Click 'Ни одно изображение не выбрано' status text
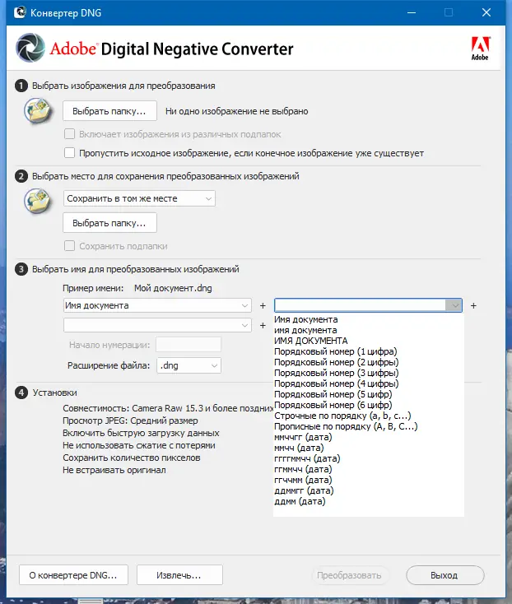 tap(237, 111)
